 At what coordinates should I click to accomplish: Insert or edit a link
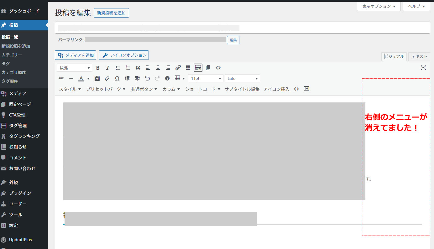[x=178, y=68]
